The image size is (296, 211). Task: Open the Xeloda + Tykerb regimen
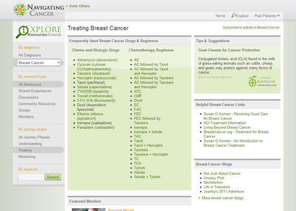(147, 177)
